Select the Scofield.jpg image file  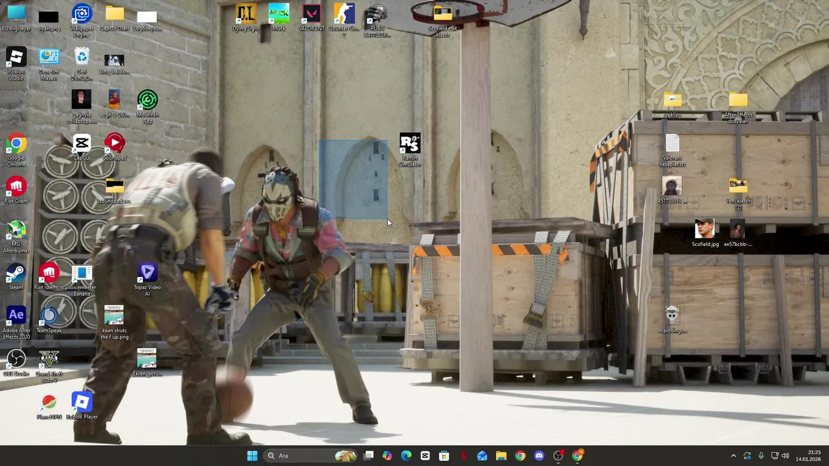(x=705, y=234)
